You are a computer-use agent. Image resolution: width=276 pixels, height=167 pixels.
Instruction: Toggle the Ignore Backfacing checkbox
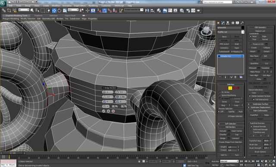(x=220, y=95)
